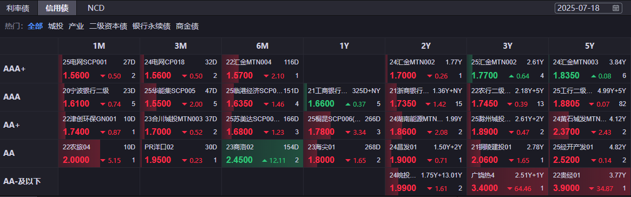Open the 广饶热4 bond cell

pos(508,182)
